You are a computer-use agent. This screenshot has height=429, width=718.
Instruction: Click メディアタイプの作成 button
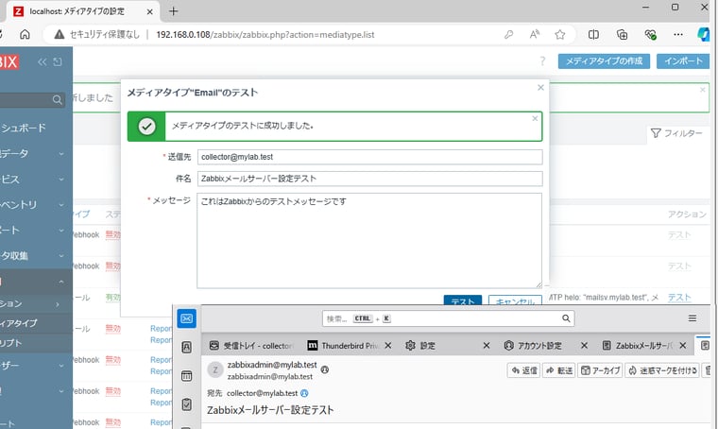point(604,60)
